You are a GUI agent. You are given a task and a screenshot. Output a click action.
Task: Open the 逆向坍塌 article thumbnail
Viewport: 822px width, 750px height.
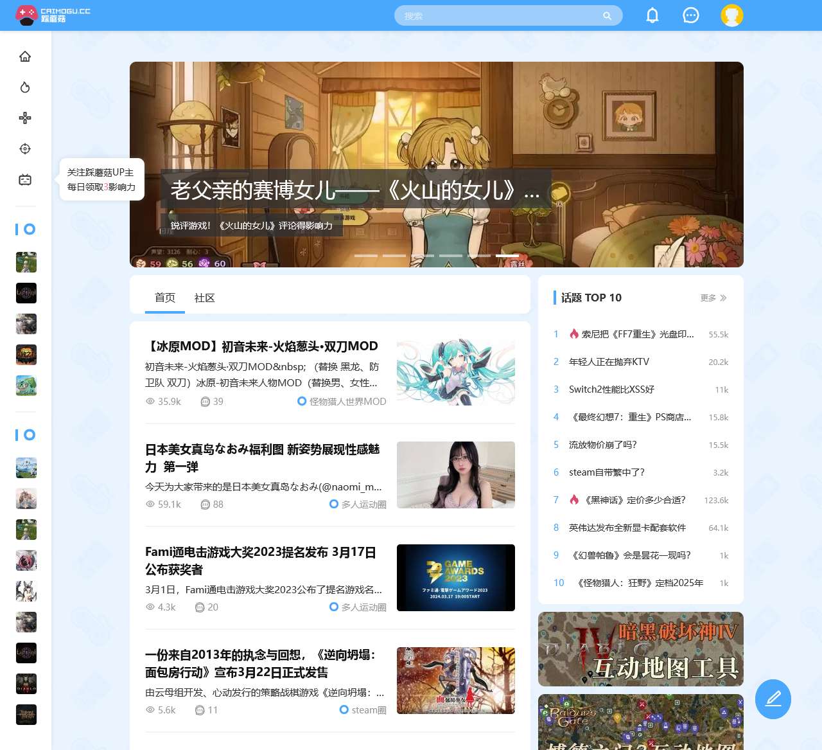(456, 681)
